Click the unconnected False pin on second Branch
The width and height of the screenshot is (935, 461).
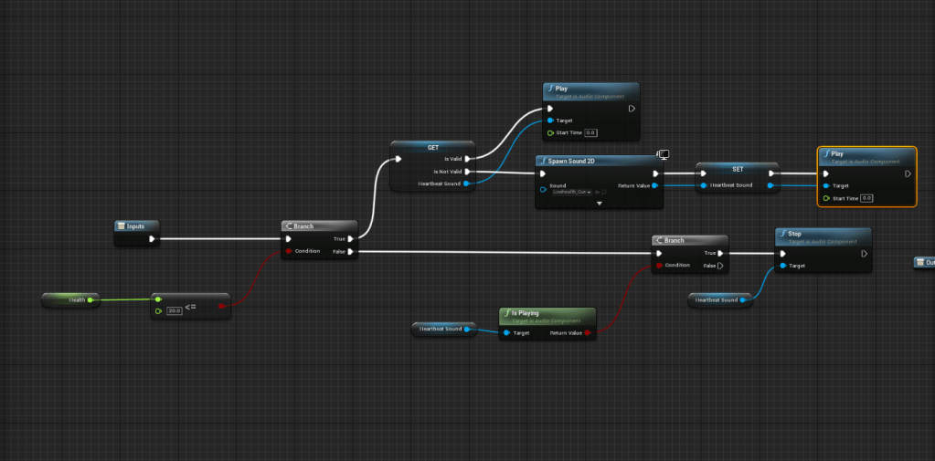[720, 266]
